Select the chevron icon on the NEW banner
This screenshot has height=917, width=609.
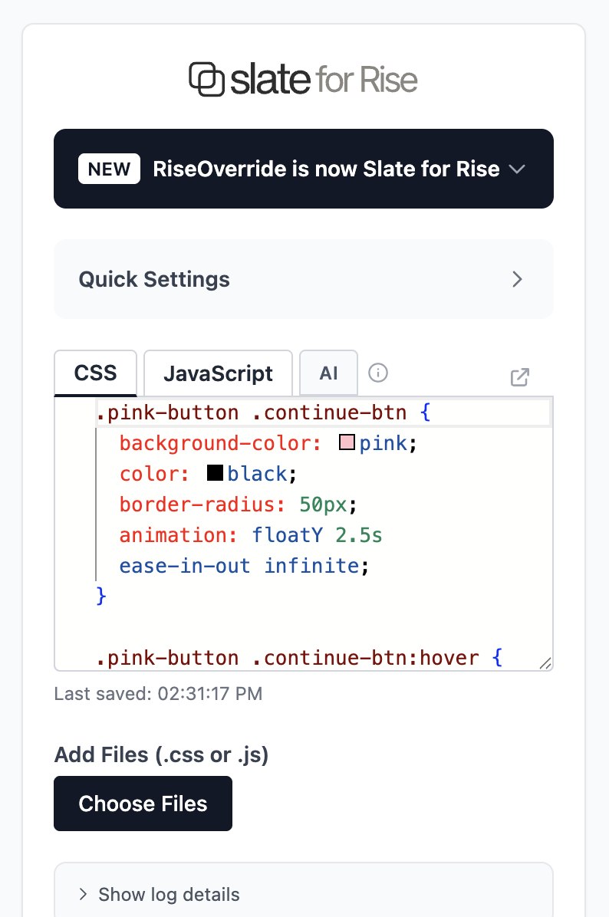pyautogui.click(x=518, y=169)
